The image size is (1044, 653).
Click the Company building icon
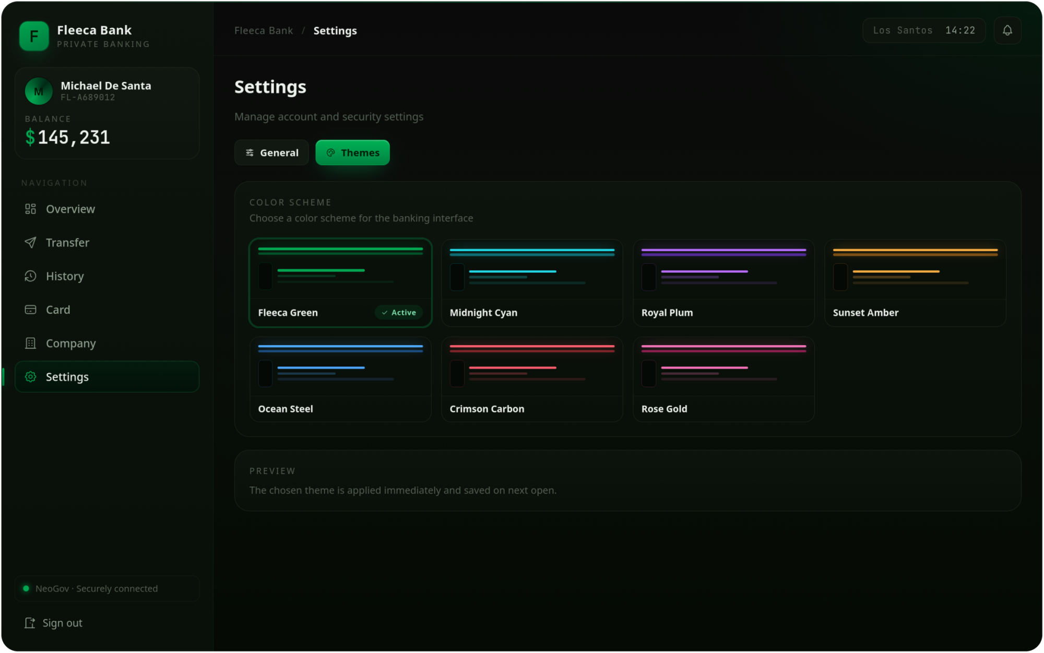point(30,343)
